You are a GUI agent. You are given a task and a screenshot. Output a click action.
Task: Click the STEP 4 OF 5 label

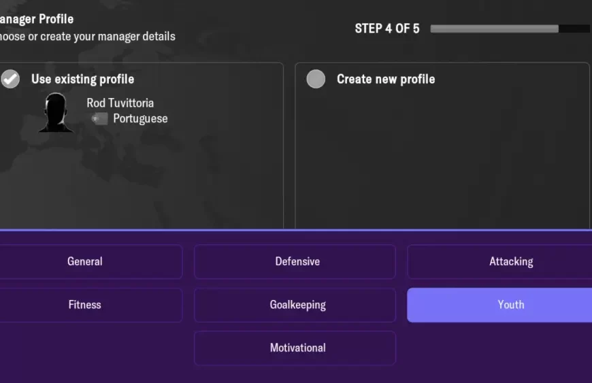387,29
